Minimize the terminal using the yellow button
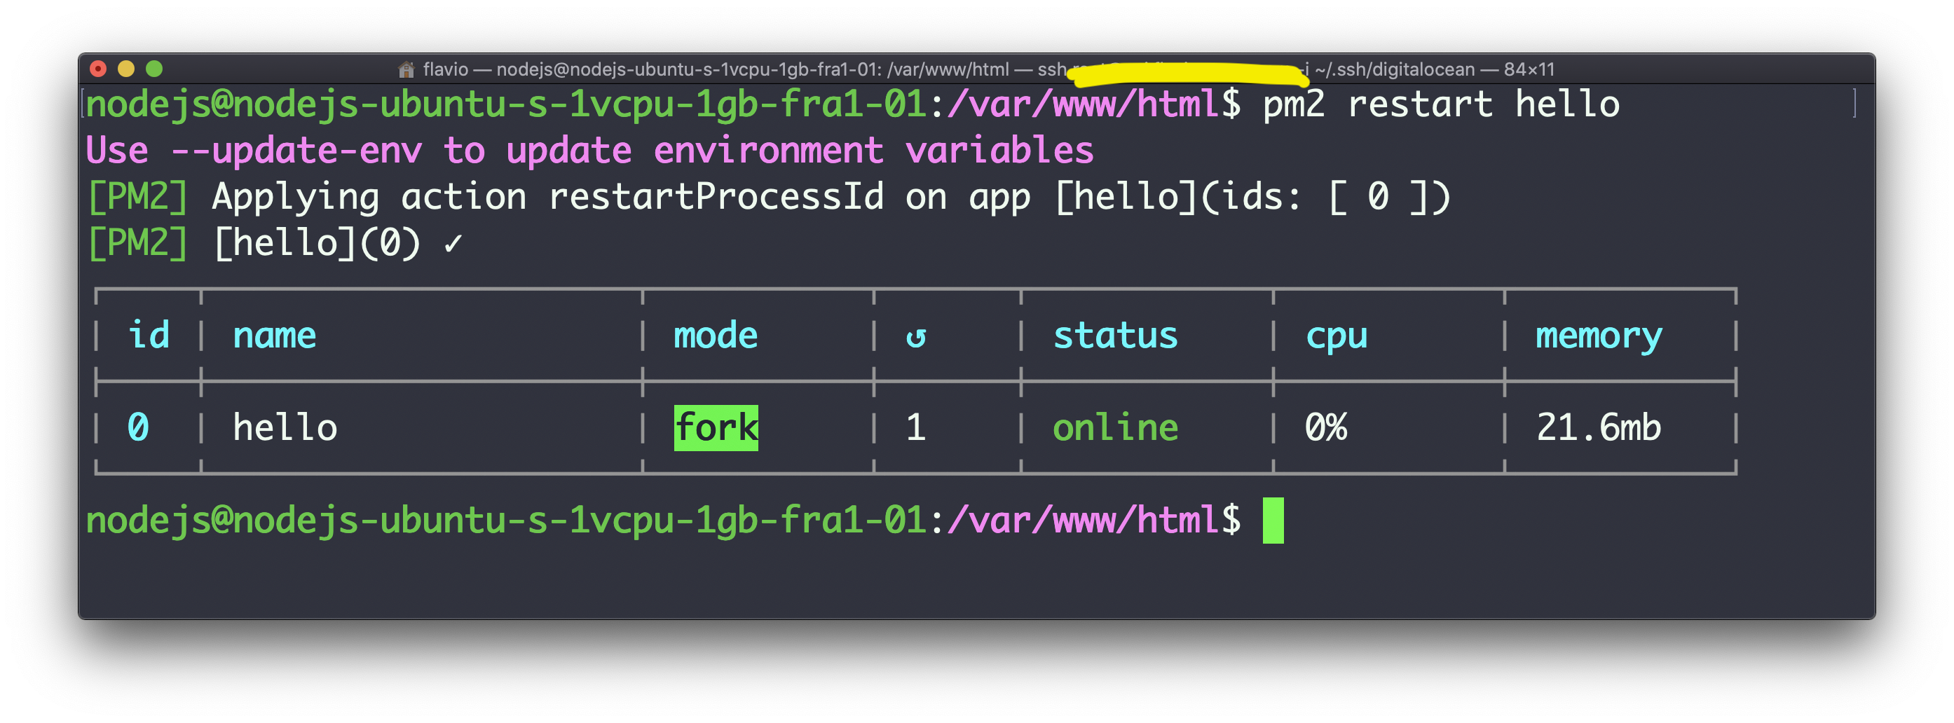Viewport: 1954px width, 723px height. [126, 69]
